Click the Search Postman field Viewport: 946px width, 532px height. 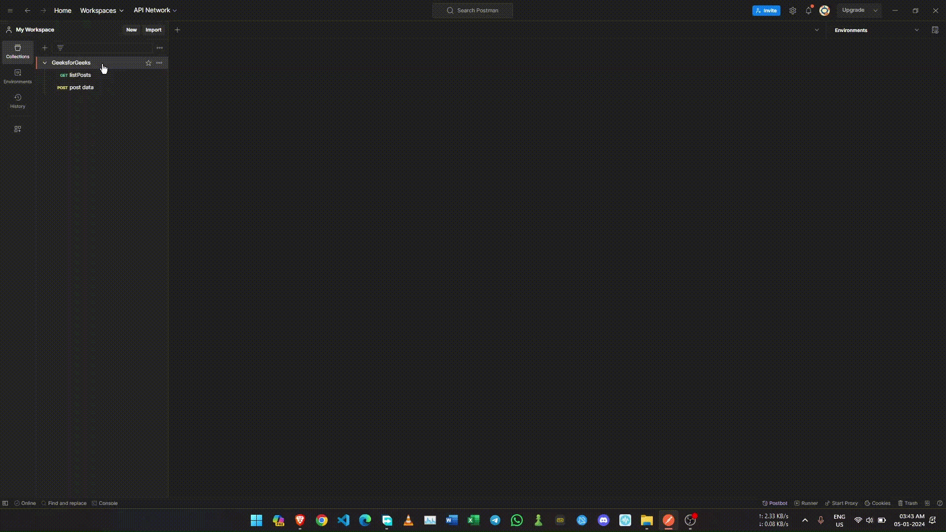pyautogui.click(x=473, y=10)
